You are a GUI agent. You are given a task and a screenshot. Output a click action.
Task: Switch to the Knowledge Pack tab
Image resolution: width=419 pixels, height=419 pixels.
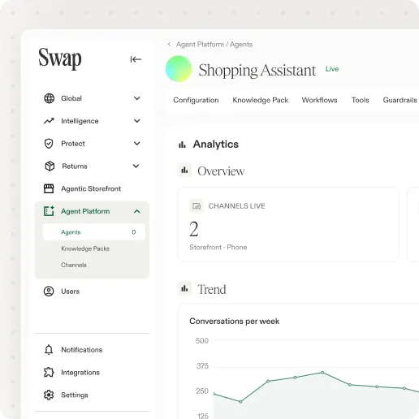coord(261,100)
